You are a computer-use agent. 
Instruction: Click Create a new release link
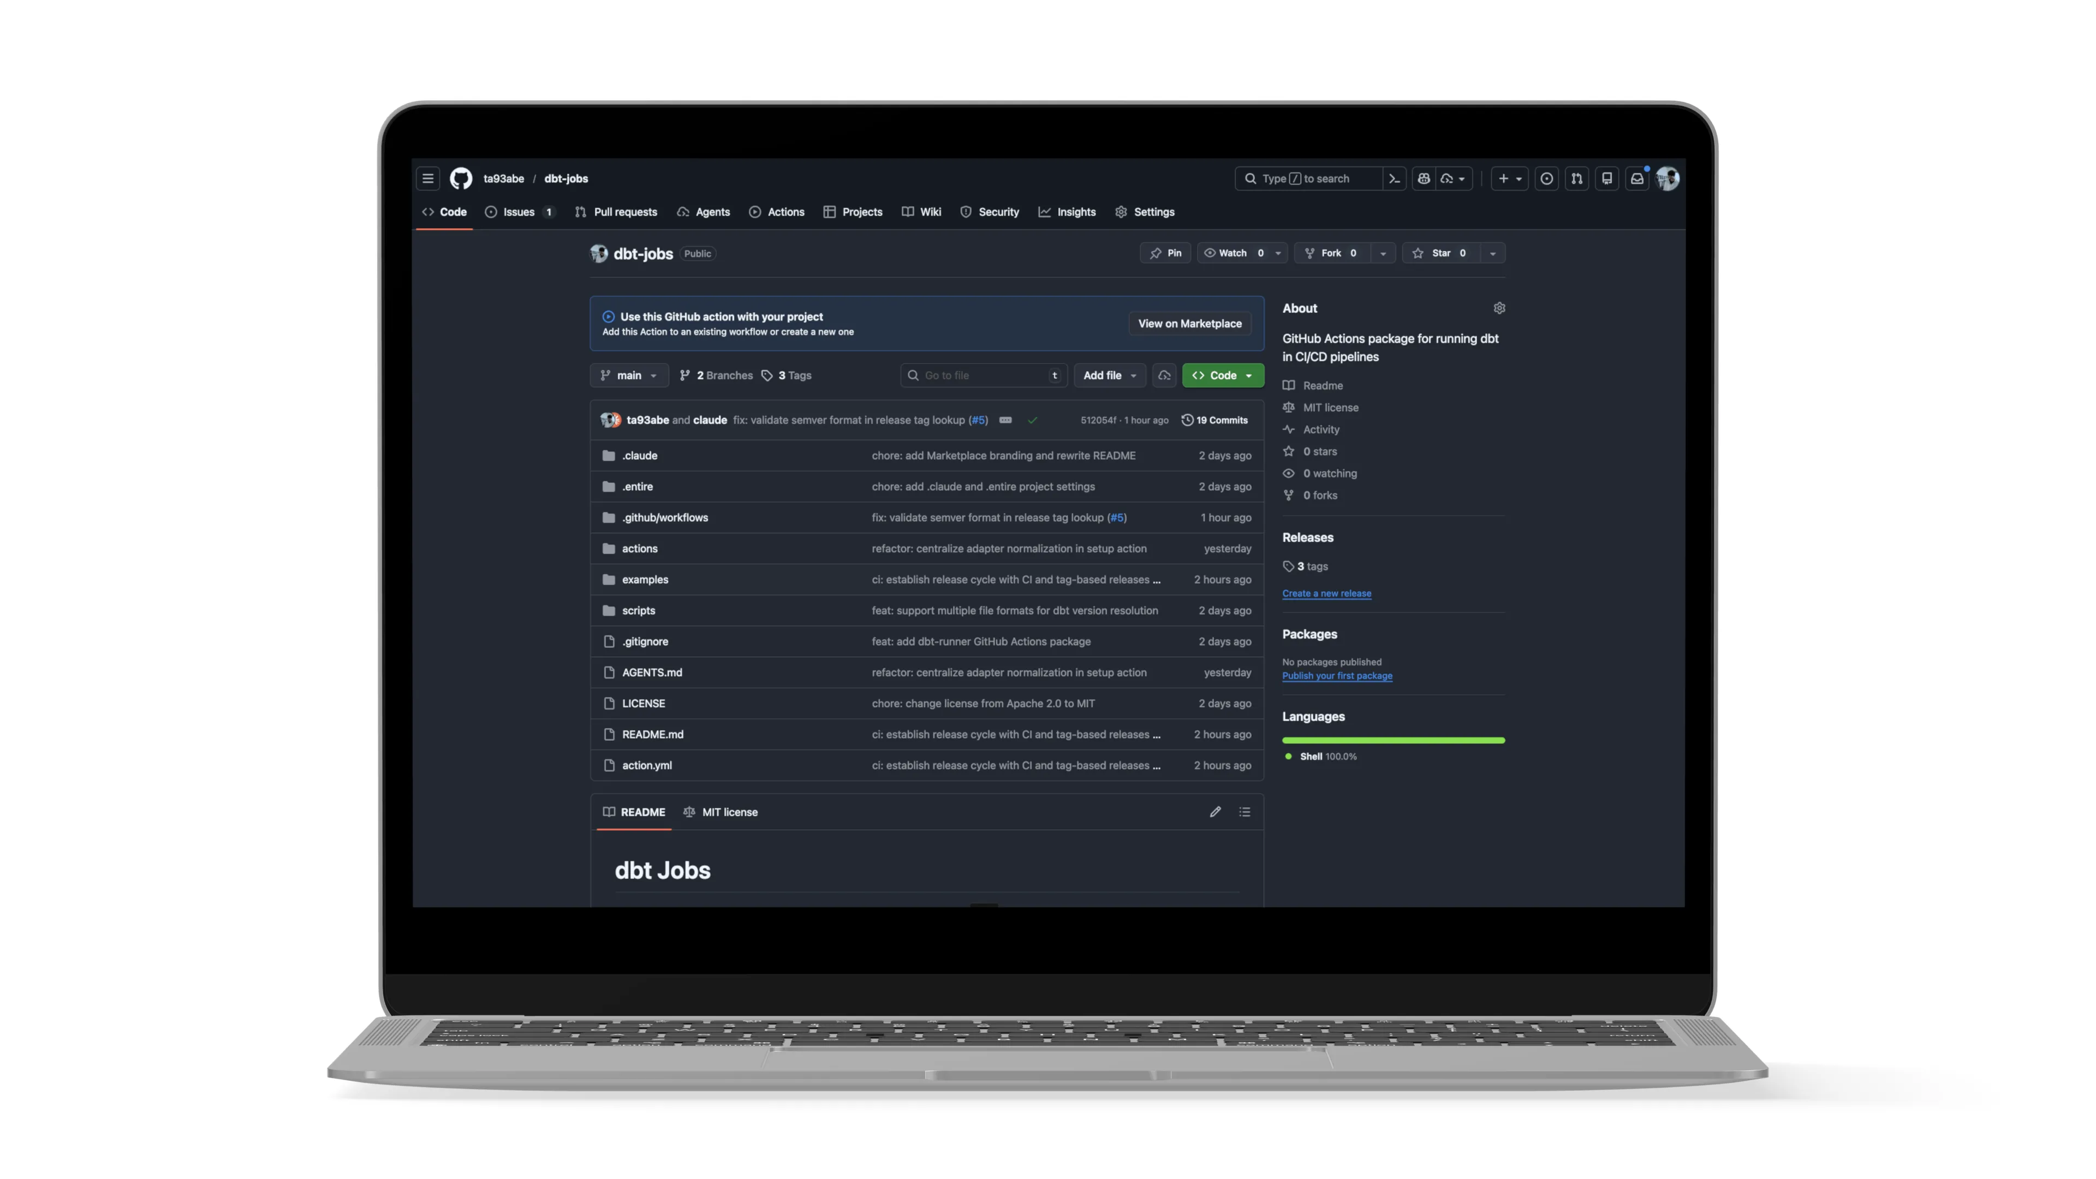click(1326, 593)
